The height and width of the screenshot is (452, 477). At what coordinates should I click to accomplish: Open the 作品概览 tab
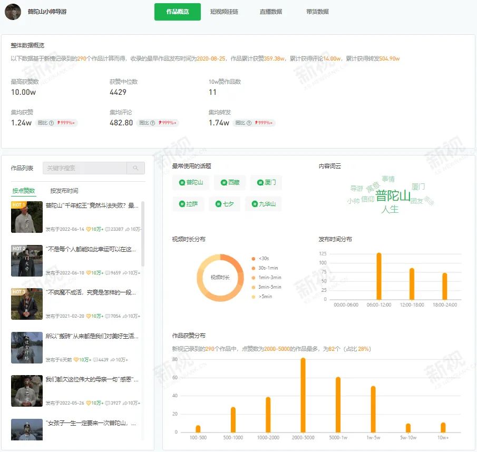coord(177,12)
